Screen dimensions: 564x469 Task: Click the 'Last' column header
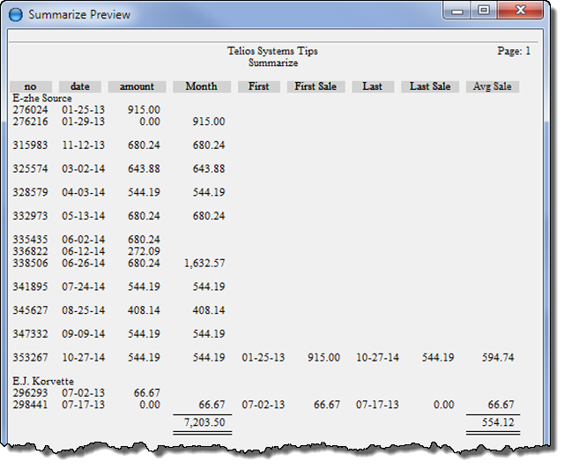coord(373,86)
